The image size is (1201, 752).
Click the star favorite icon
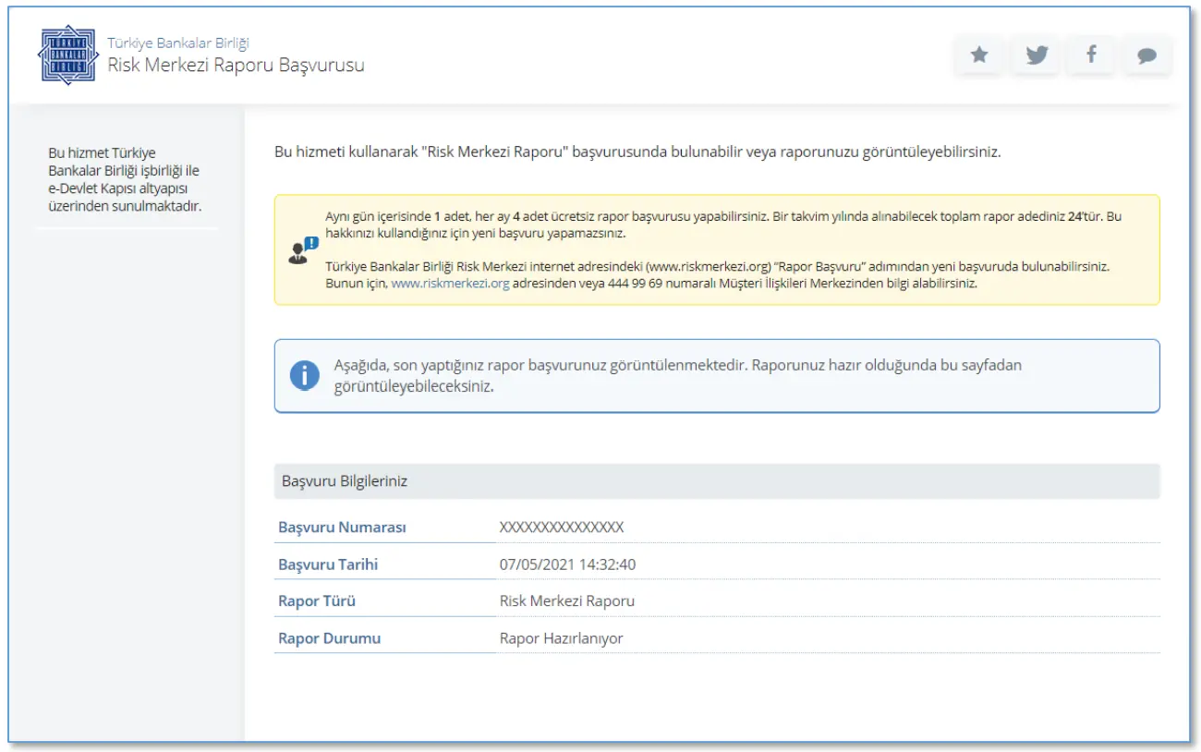pyautogui.click(x=979, y=55)
